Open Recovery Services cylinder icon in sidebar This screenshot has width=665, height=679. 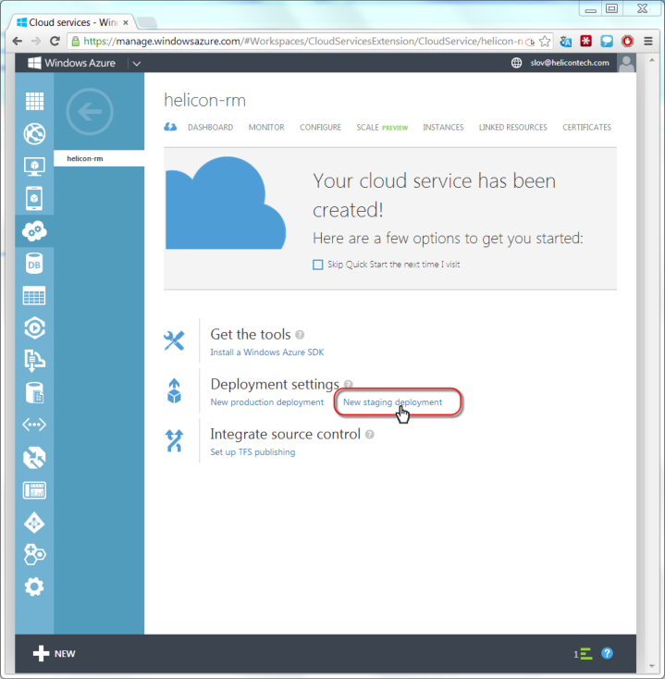(34, 392)
